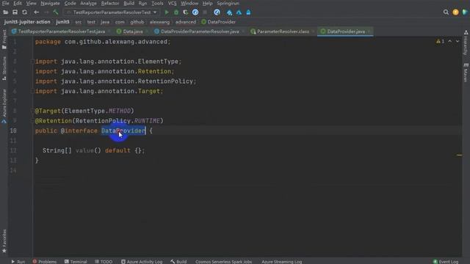Open the TODO tool window
The width and height of the screenshot is (470, 264).
point(104,261)
